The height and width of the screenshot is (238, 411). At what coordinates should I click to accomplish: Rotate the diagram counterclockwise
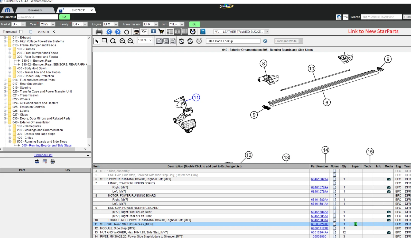181,41
